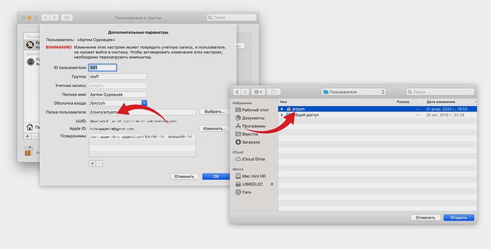Click Выбрать button for user folder

tap(215, 112)
